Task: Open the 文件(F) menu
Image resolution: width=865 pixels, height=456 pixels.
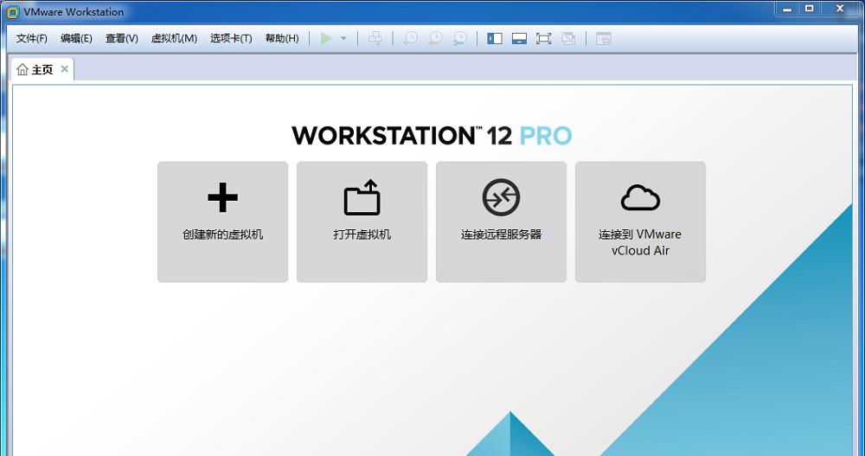Action: click(31, 38)
